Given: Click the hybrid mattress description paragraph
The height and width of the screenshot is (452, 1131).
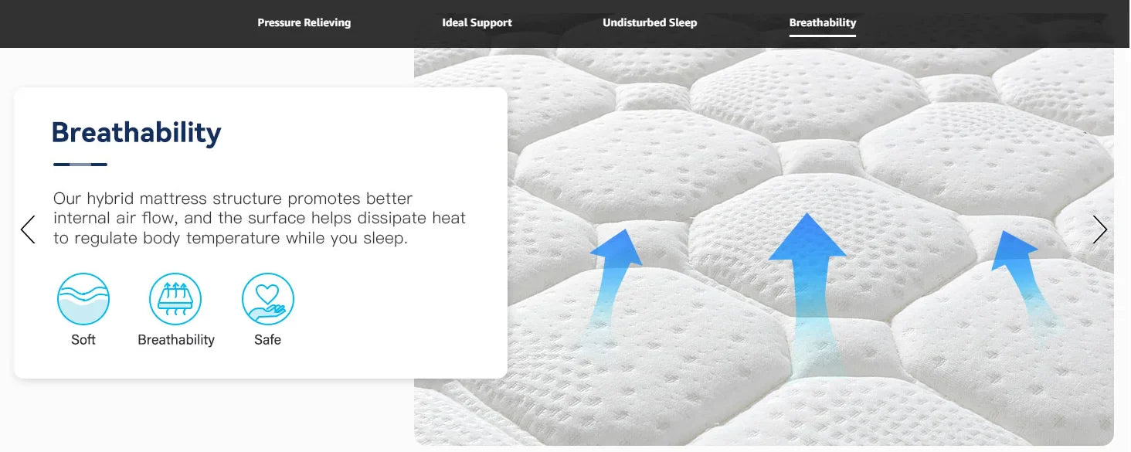Looking at the screenshot, I should click(x=260, y=219).
